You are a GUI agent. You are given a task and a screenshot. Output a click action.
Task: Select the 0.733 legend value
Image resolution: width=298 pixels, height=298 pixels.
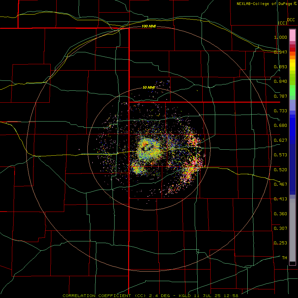click(280, 111)
